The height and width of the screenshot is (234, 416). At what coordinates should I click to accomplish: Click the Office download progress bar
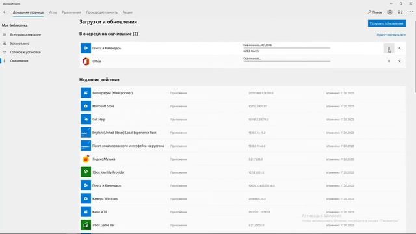287,61
